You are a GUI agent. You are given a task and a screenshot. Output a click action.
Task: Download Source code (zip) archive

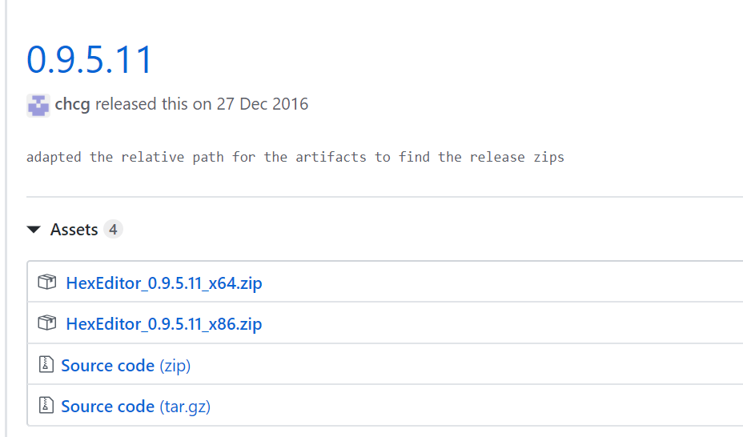point(126,366)
